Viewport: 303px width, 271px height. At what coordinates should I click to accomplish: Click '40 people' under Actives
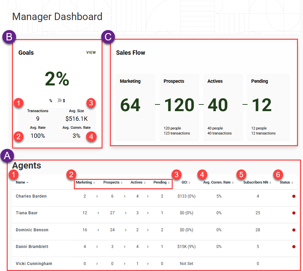[x=215, y=128]
